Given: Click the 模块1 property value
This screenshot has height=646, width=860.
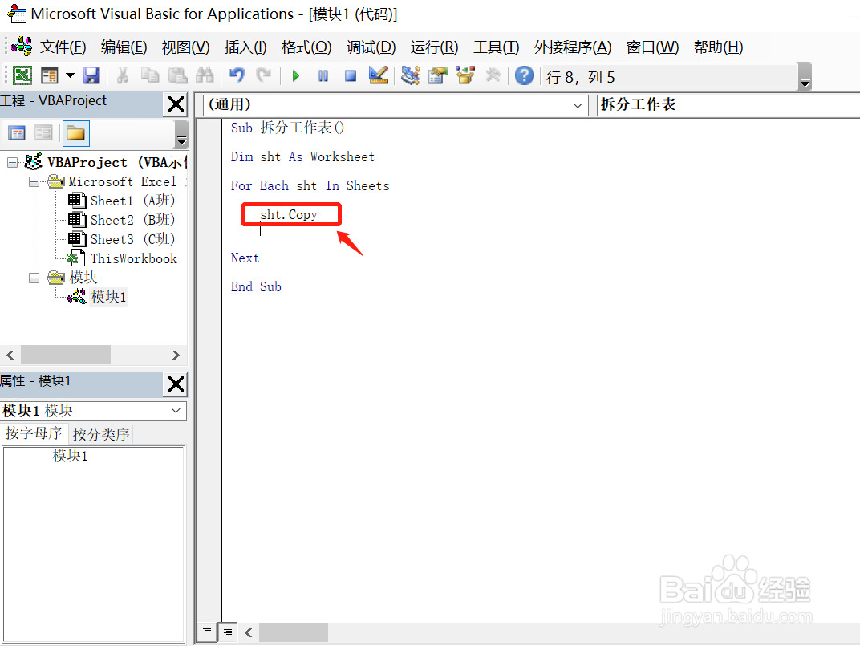Looking at the screenshot, I should coord(71,456).
